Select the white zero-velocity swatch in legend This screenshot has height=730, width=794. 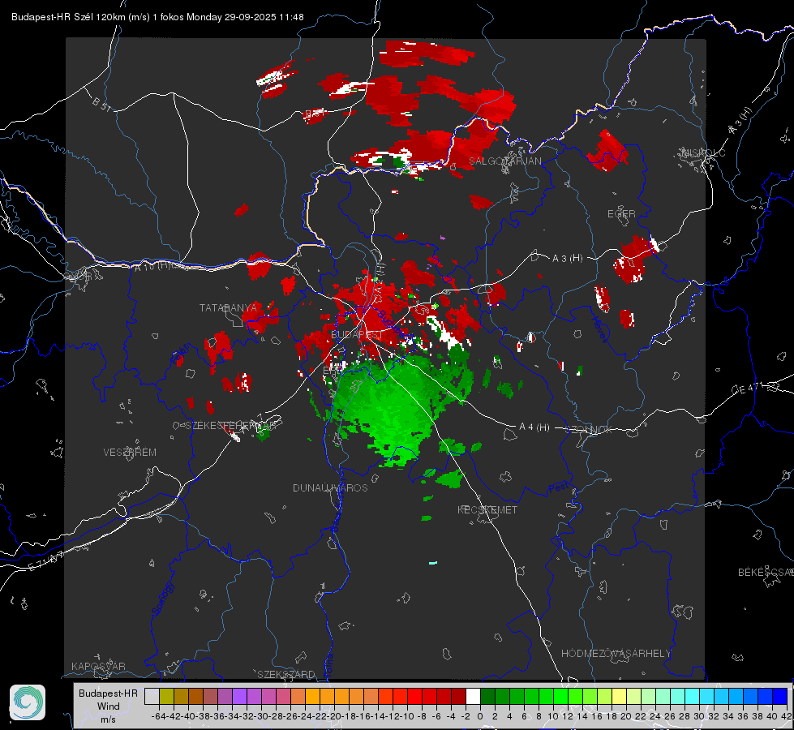point(473,696)
